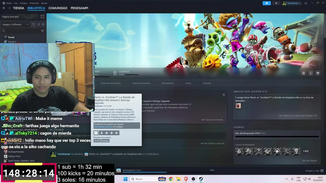The height and width of the screenshot is (183, 326).
Task: Open Tienda de puntos game tab
Action: (141, 83)
